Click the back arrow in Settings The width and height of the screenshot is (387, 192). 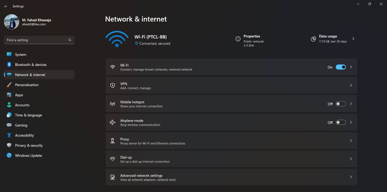(x=6, y=7)
